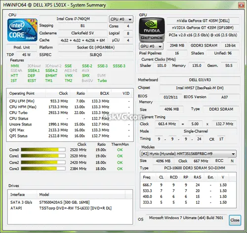Expand the Hynix memory module dropdown

pos(188,154)
